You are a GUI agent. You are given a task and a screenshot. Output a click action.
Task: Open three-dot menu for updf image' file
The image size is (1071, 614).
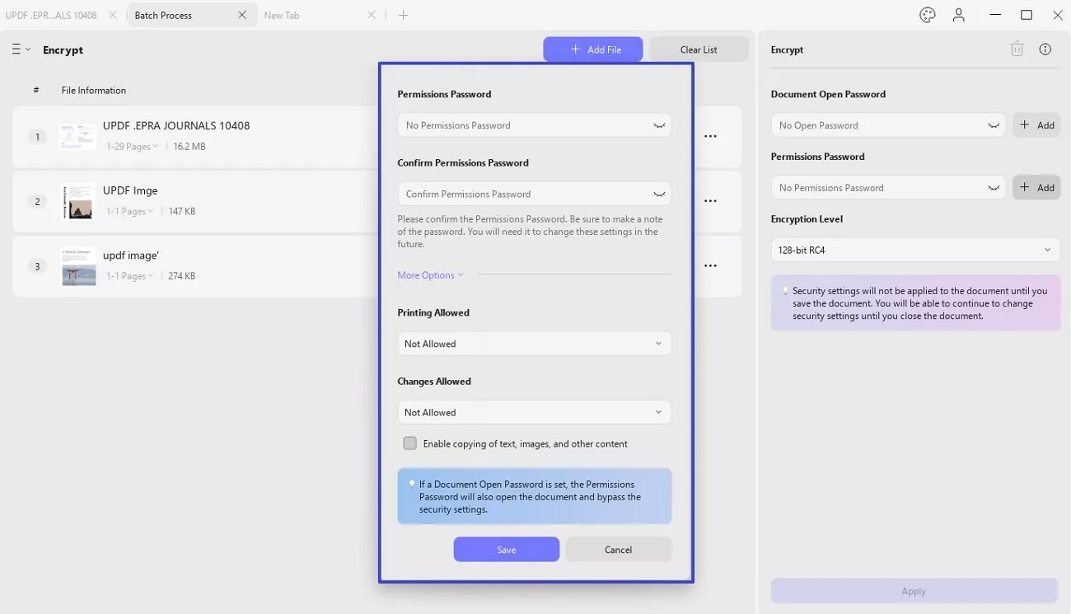710,265
